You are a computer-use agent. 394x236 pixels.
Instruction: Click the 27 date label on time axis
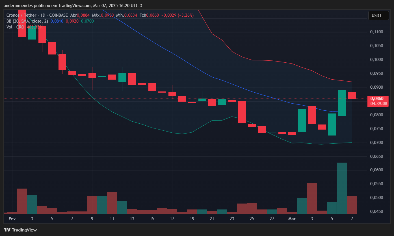(272, 219)
